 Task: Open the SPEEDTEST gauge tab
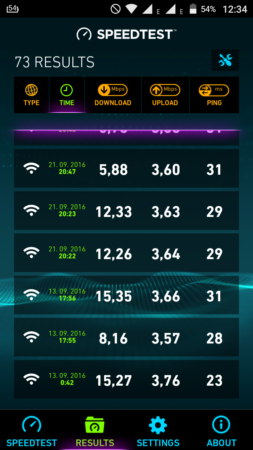[x=32, y=430]
